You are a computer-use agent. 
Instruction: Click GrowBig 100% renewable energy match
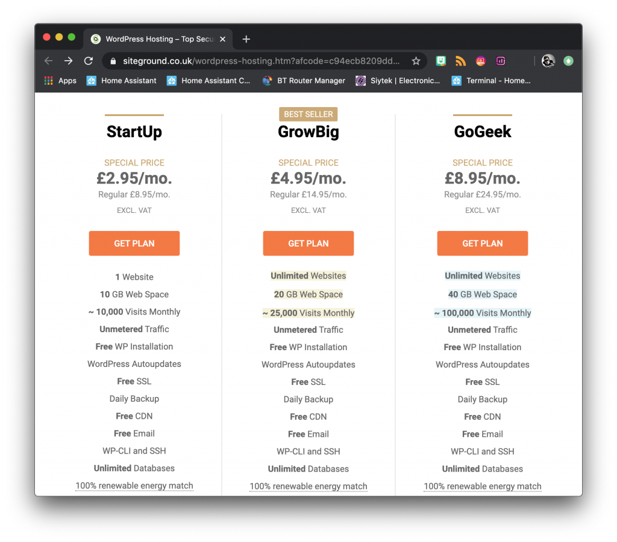[308, 487]
